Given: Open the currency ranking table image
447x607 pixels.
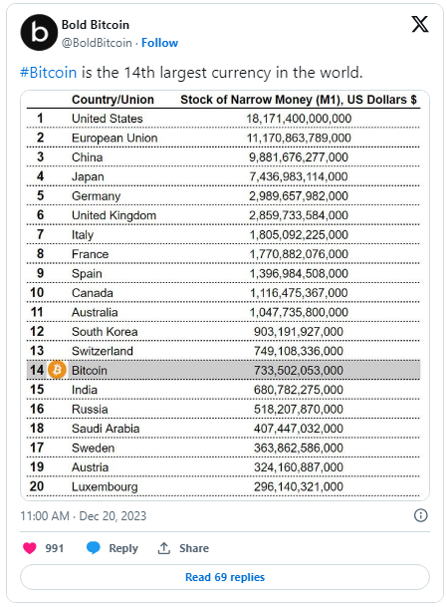Looking at the screenshot, I should coord(225,295).
